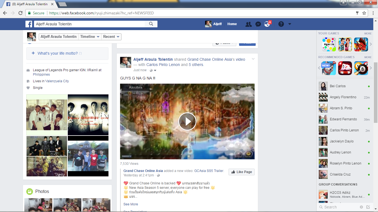This screenshot has width=378, height=212.
Task: Click the Chrome user profile button
Action: point(343,2)
